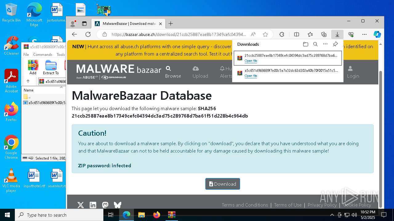Close the MalwareBazaar tab
This screenshot has height=221, width=394.
[160, 24]
